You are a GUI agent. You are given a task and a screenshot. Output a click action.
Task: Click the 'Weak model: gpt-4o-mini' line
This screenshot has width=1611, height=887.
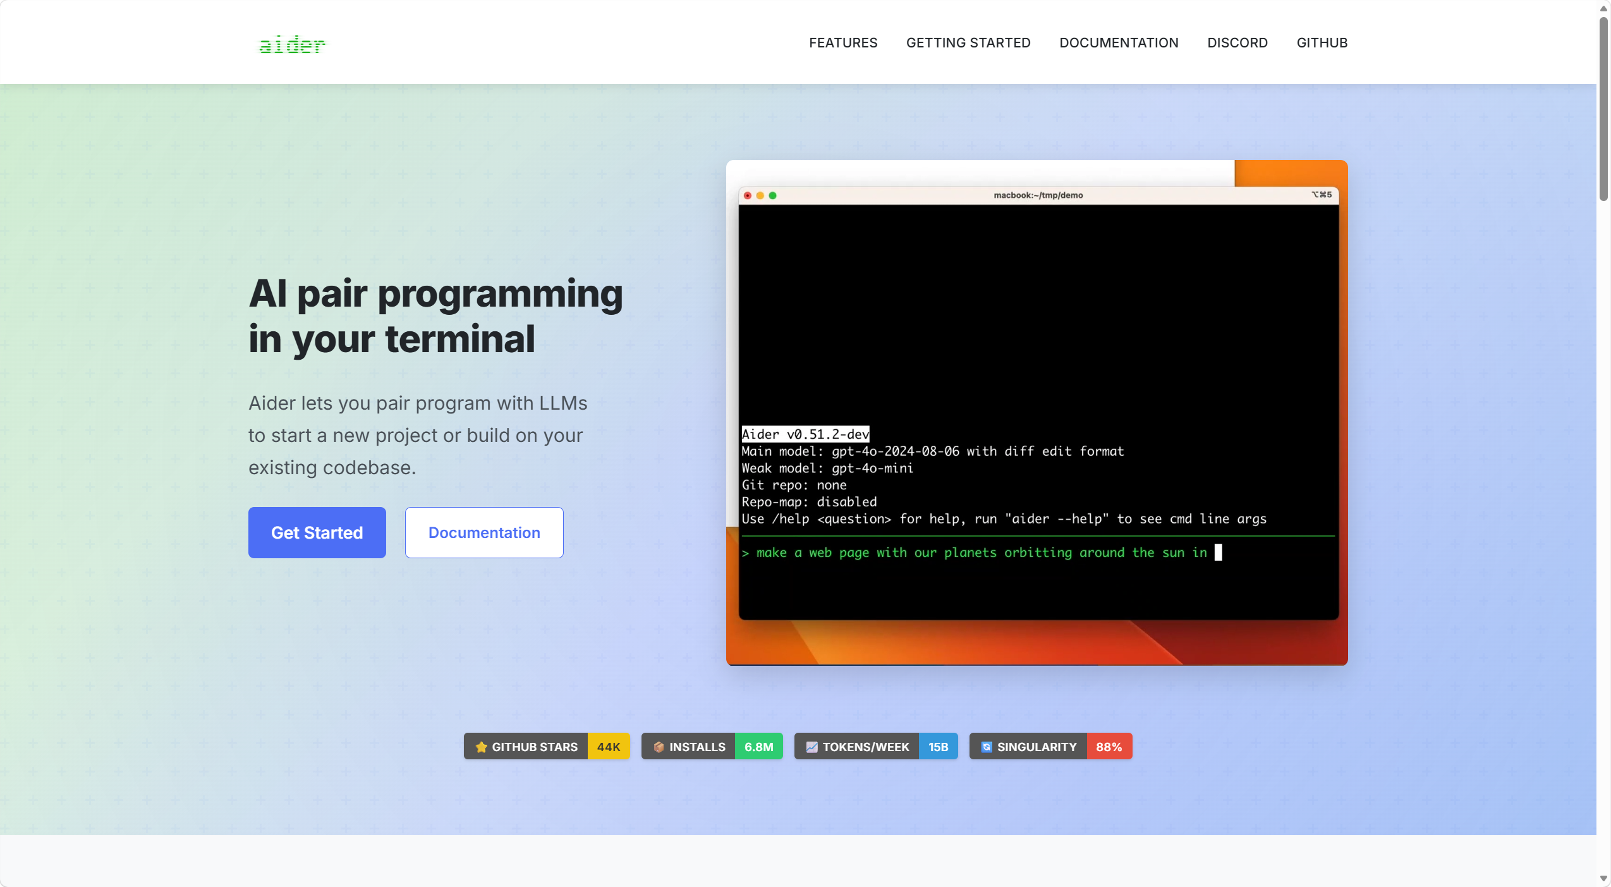pos(827,468)
